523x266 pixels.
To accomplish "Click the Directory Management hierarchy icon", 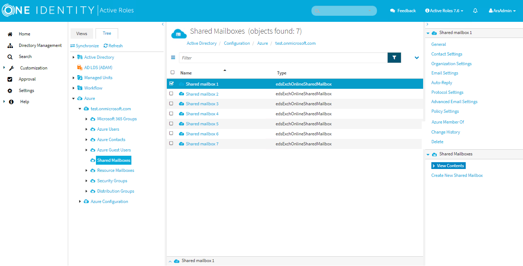I will (10, 45).
